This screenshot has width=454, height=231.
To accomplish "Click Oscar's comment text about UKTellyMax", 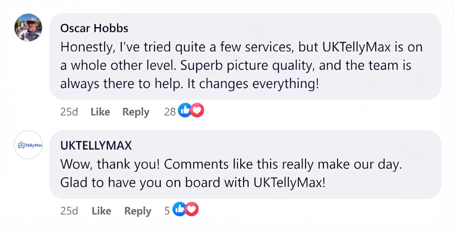I will tap(241, 65).
